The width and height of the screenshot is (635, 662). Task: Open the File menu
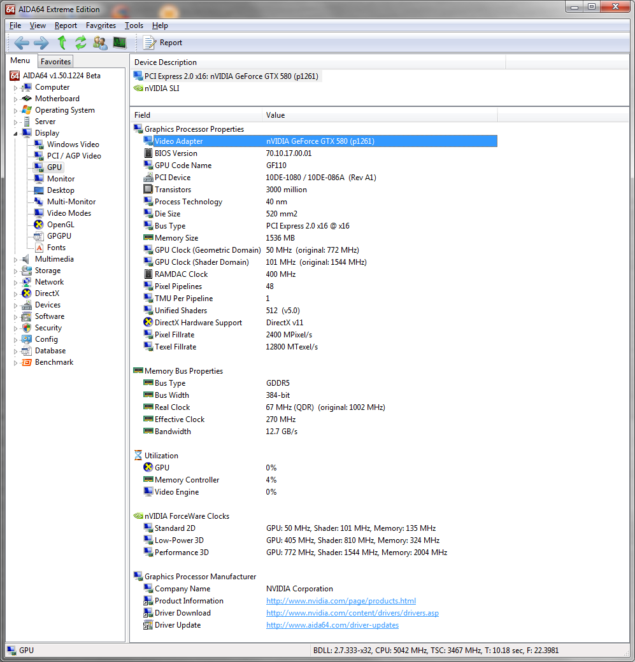tap(15, 25)
